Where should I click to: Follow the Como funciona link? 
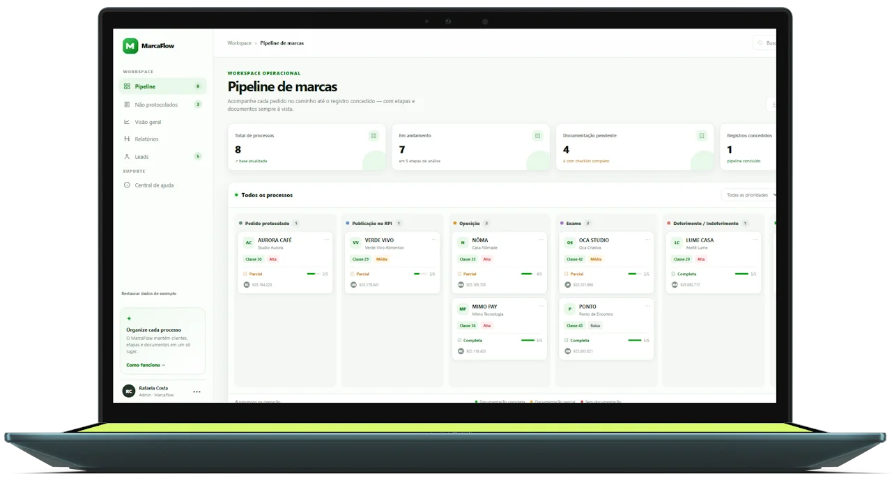coord(146,365)
